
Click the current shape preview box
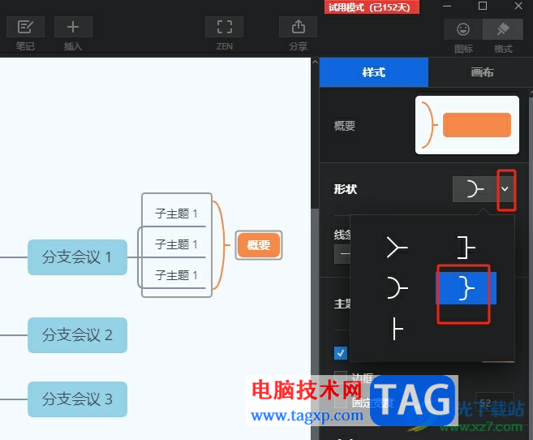(475, 189)
